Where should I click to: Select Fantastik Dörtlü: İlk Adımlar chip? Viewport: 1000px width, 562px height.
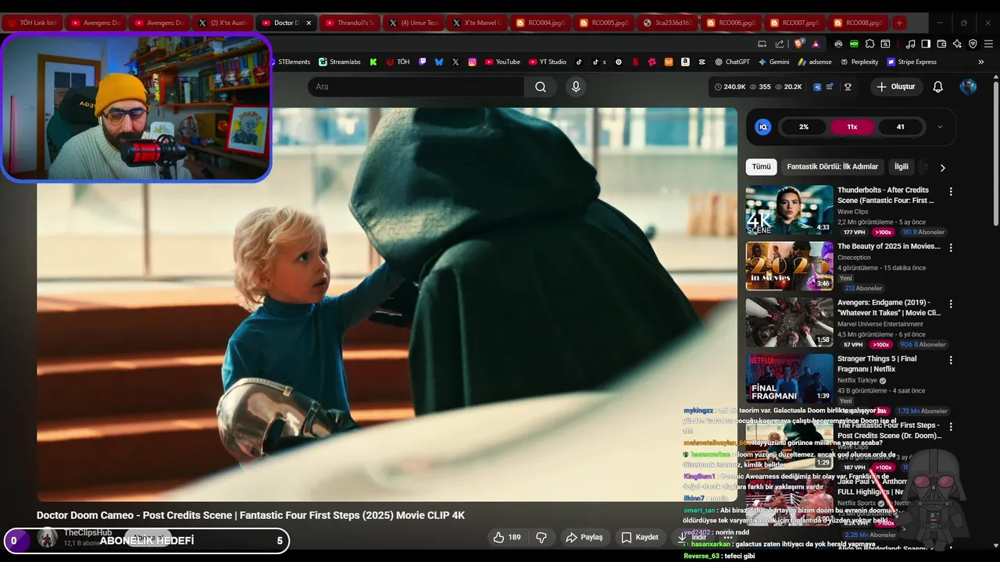coord(832,166)
